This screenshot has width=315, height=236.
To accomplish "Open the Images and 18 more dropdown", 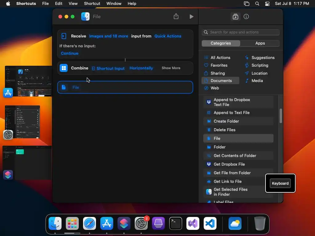I will tap(109, 36).
